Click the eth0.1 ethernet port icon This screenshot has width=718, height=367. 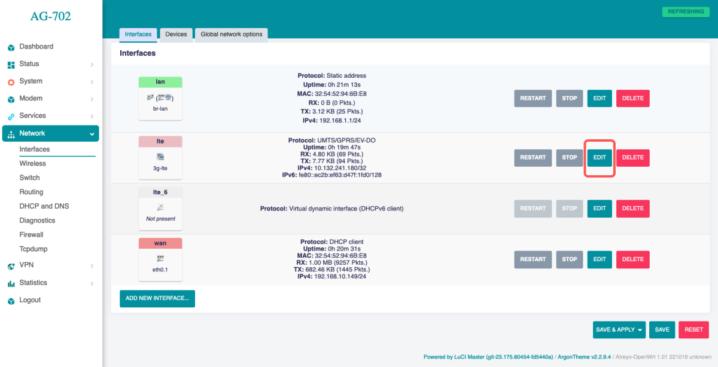160,258
